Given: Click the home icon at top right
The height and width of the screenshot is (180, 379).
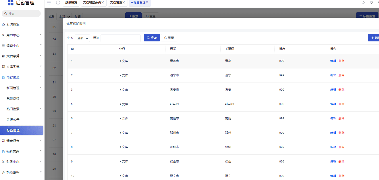Looking at the screenshot, I should (x=363, y=3).
